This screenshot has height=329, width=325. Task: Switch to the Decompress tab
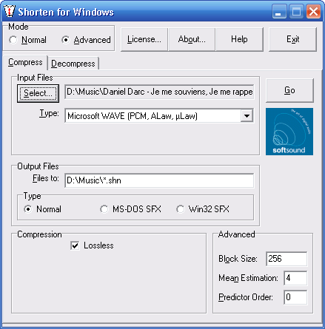coord(73,64)
